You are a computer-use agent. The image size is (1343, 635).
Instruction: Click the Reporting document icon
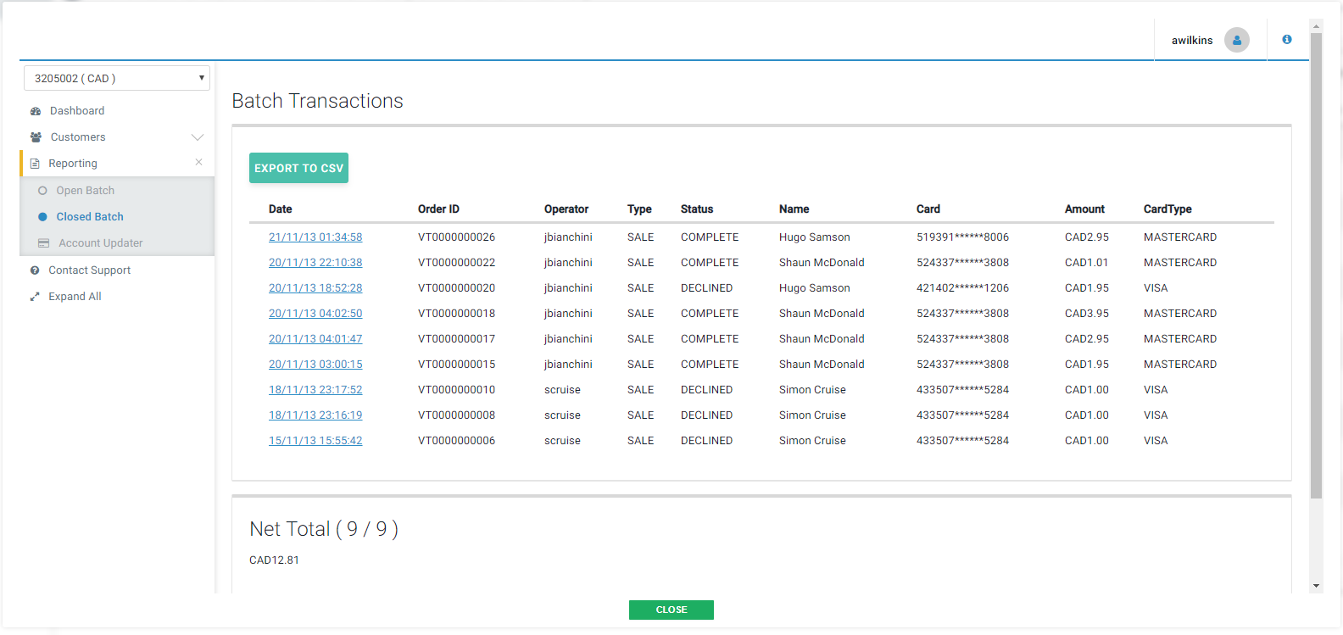pos(35,164)
